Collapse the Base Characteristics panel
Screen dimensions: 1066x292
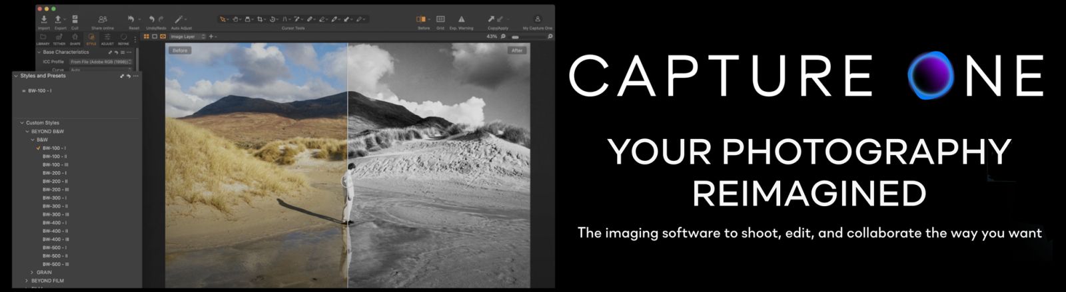click(39, 52)
